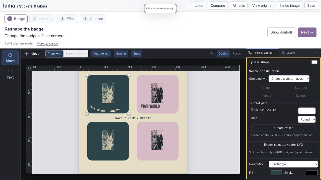321x180 pixels.
Task: Open More guidance link
Action: click(x=47, y=43)
